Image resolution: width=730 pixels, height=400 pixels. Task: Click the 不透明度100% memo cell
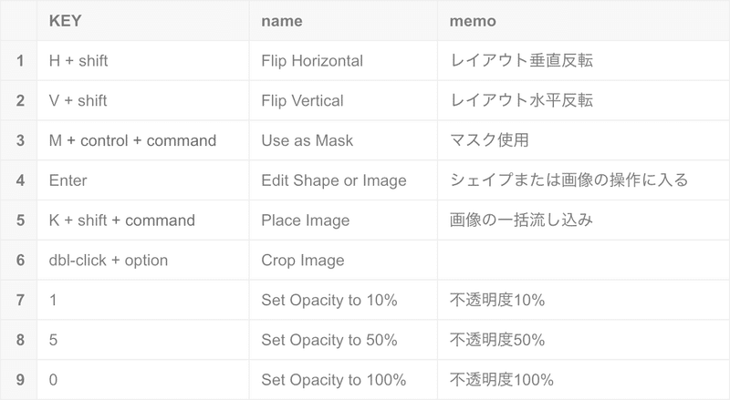(583, 380)
